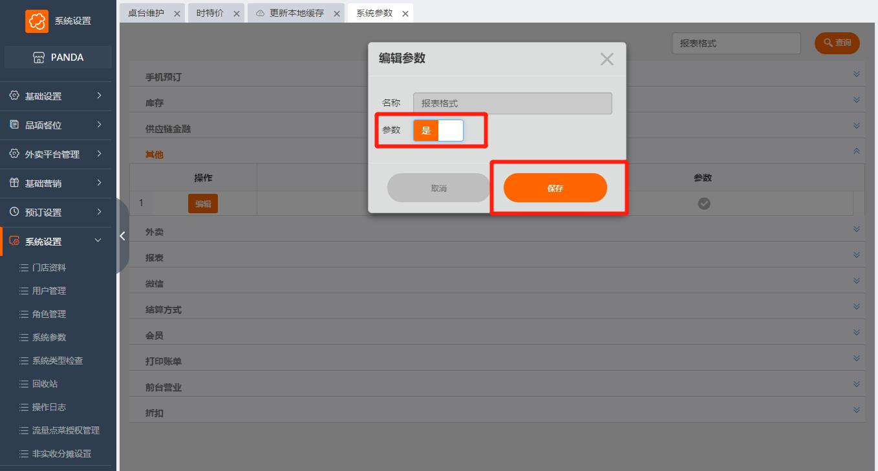Expand the 结算方式 section
The image size is (878, 471).
[x=857, y=307]
